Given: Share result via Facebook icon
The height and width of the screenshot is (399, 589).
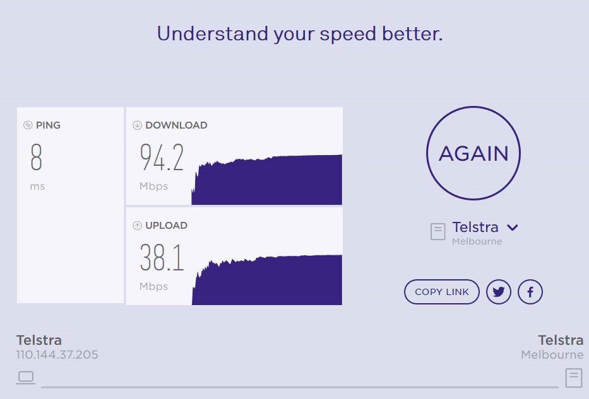Looking at the screenshot, I should pos(530,292).
